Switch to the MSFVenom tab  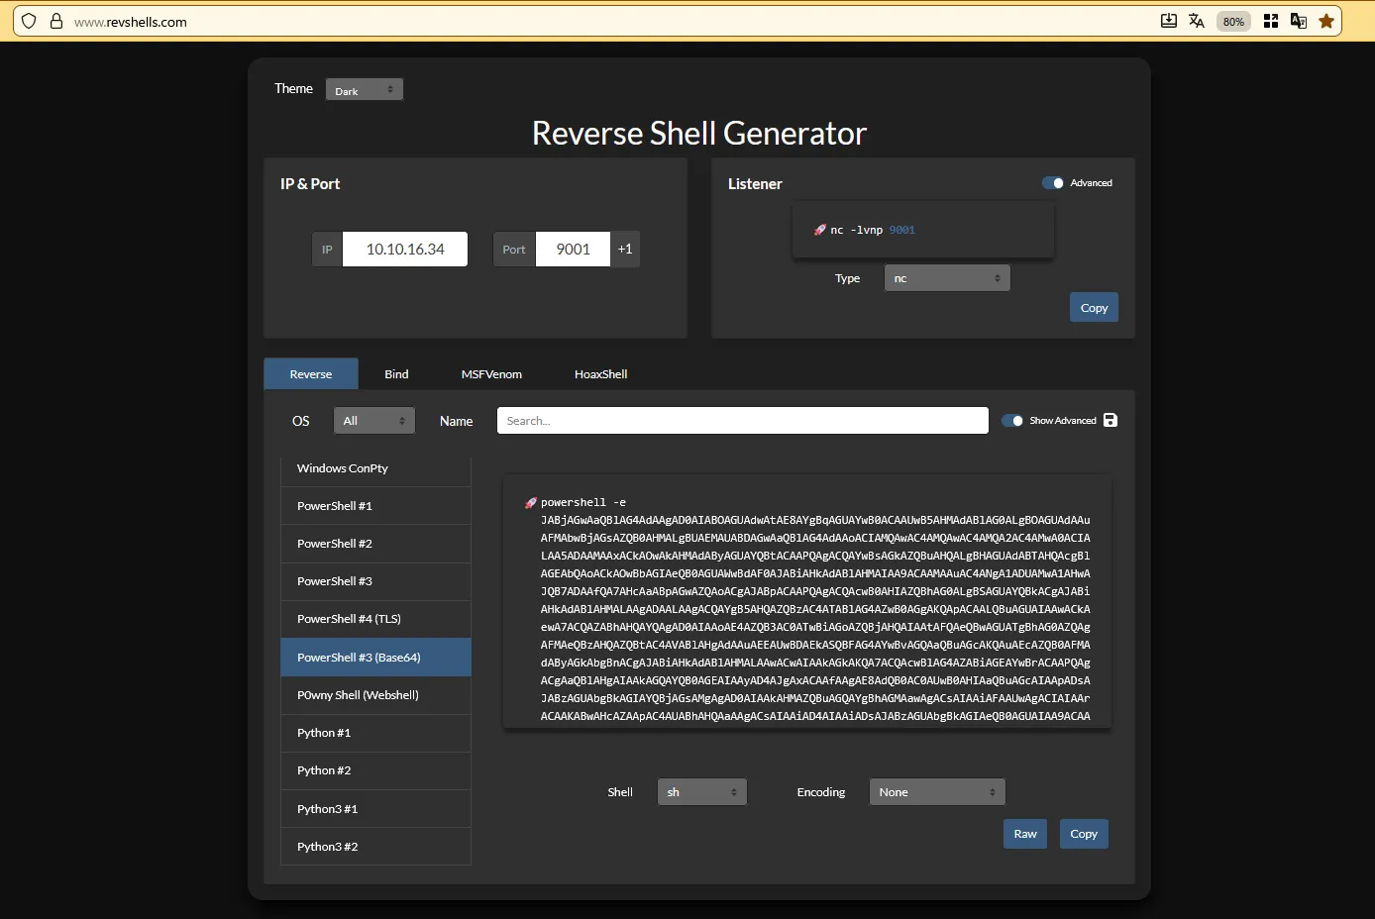(x=491, y=374)
